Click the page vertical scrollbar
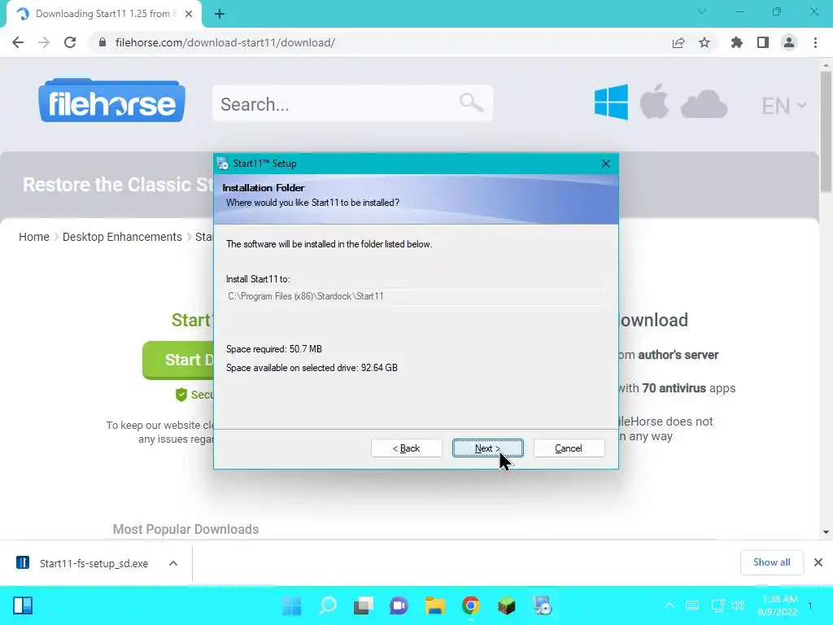This screenshot has height=625, width=833. (x=826, y=133)
